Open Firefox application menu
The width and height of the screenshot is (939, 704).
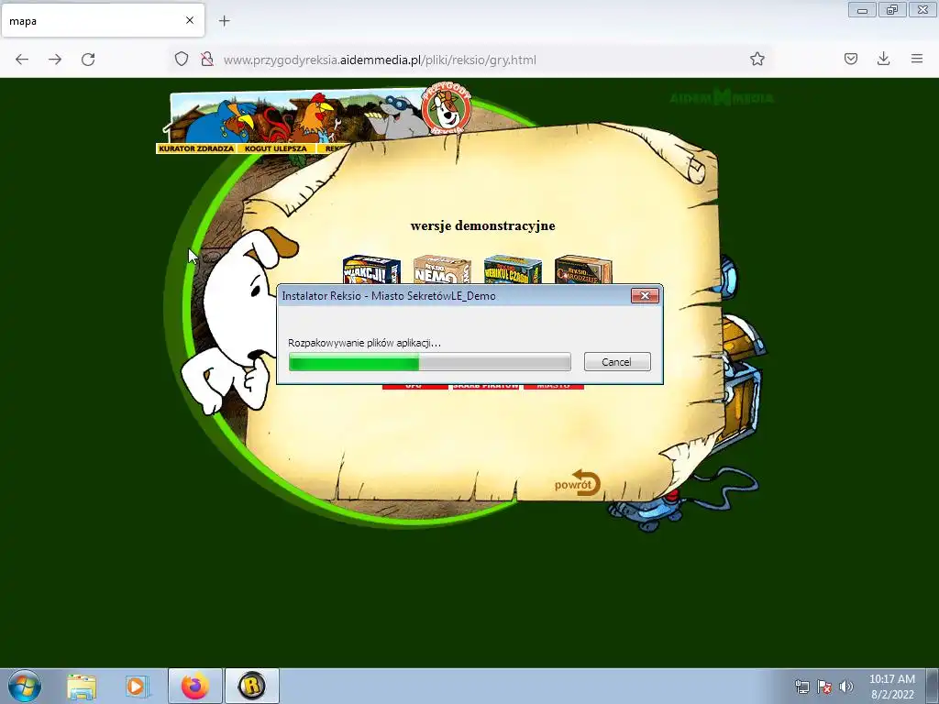click(x=917, y=59)
